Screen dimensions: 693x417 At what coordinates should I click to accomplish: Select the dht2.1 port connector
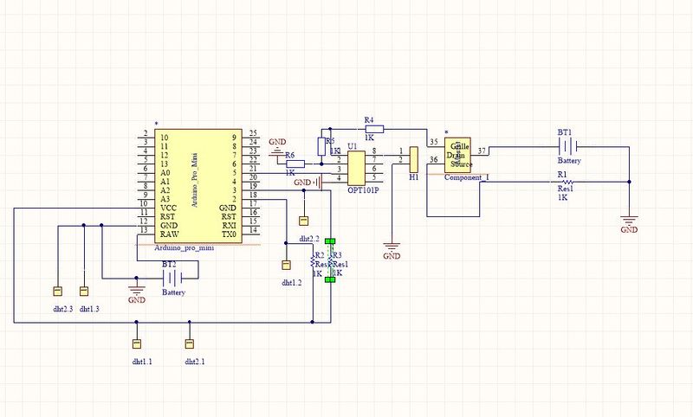189,343
